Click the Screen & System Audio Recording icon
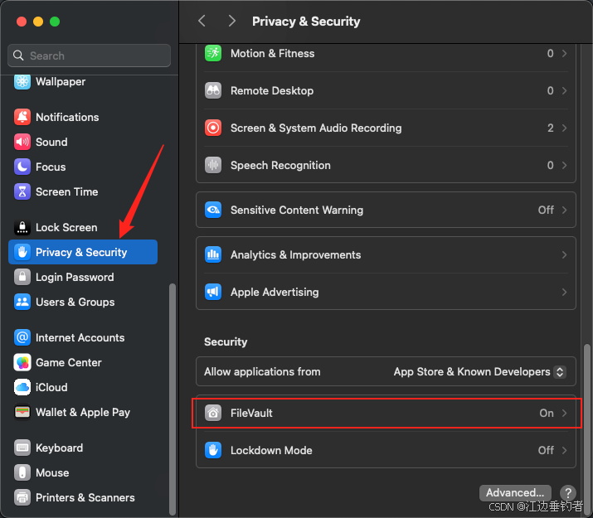This screenshot has height=518, width=593. click(213, 128)
